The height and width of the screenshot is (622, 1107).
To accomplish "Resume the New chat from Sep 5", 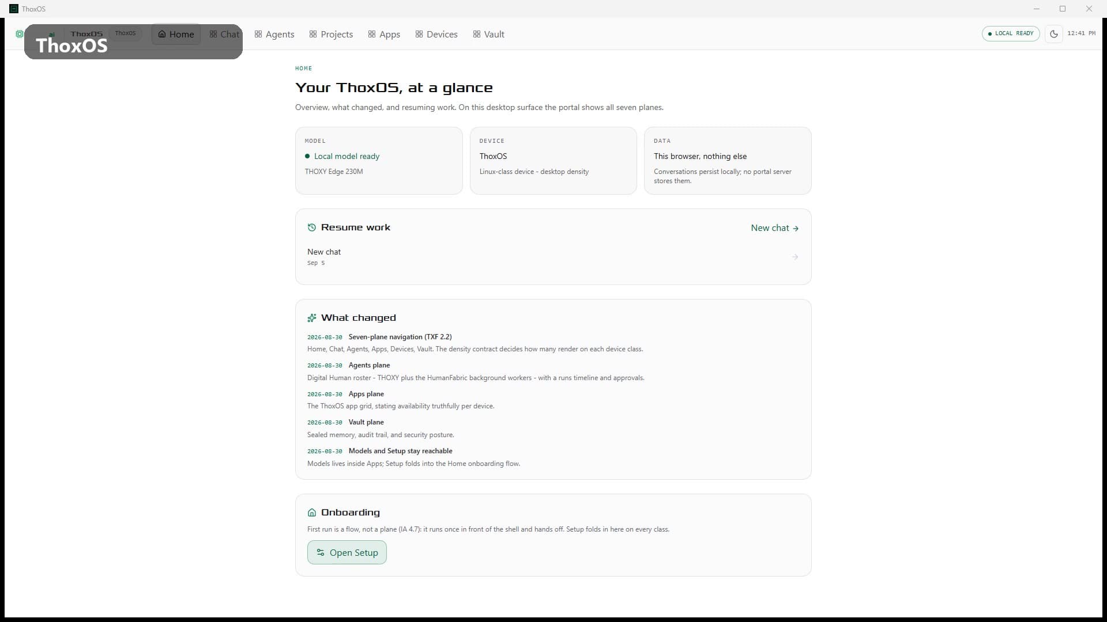I will tap(553, 257).
